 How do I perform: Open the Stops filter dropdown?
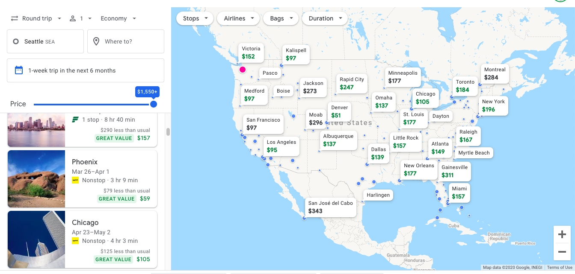pyautogui.click(x=195, y=18)
